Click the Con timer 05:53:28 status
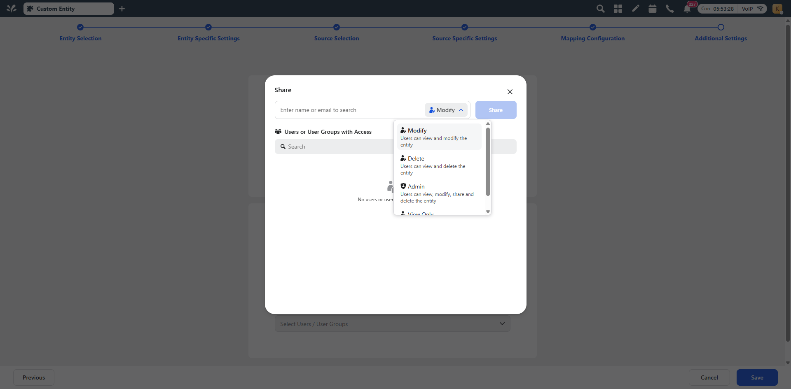 point(718,9)
